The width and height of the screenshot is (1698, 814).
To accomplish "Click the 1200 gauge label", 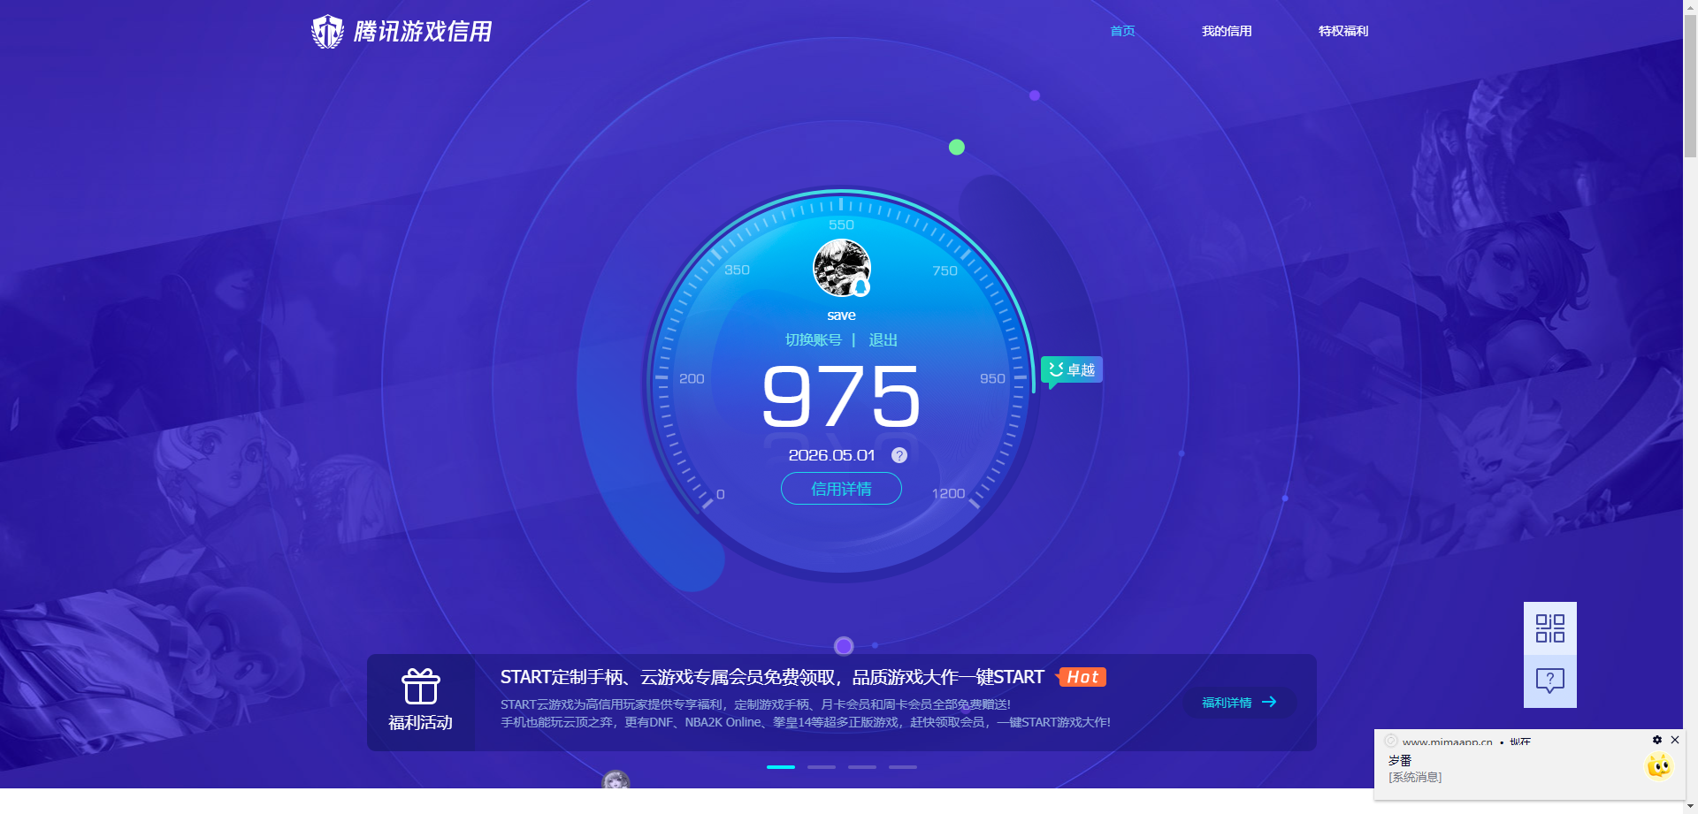I will (x=948, y=494).
